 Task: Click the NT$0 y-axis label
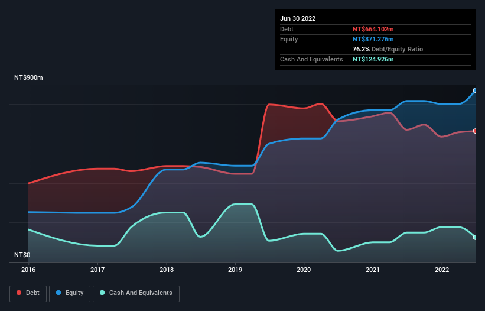click(22, 255)
